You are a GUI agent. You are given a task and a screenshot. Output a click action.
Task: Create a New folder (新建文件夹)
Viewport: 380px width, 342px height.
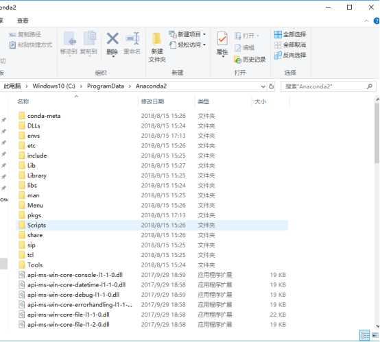pyautogui.click(x=157, y=47)
